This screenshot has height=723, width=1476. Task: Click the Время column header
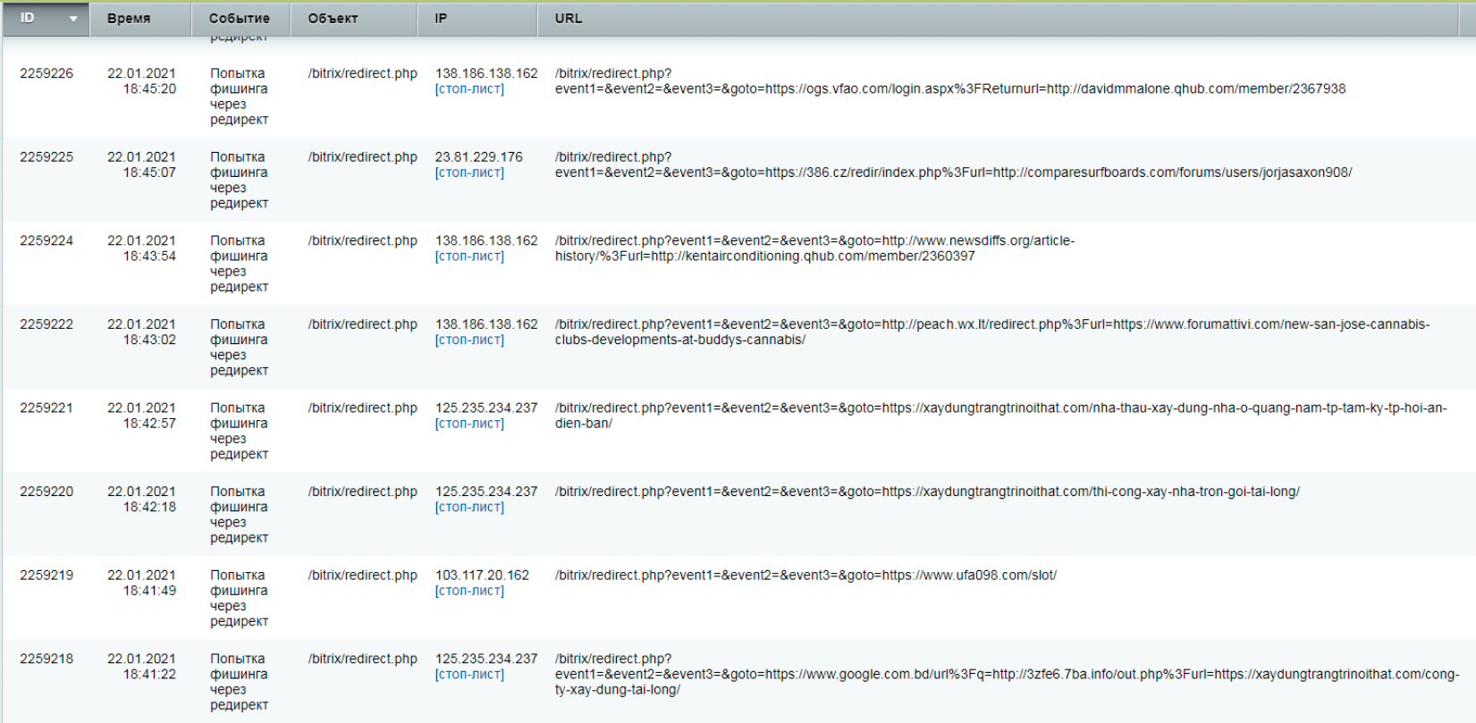[x=140, y=19]
